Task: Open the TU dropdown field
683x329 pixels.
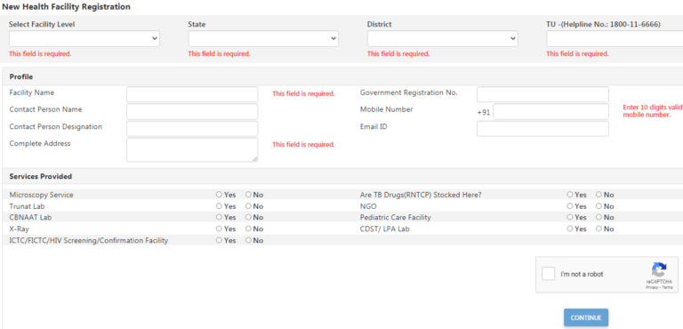Action: coord(615,39)
